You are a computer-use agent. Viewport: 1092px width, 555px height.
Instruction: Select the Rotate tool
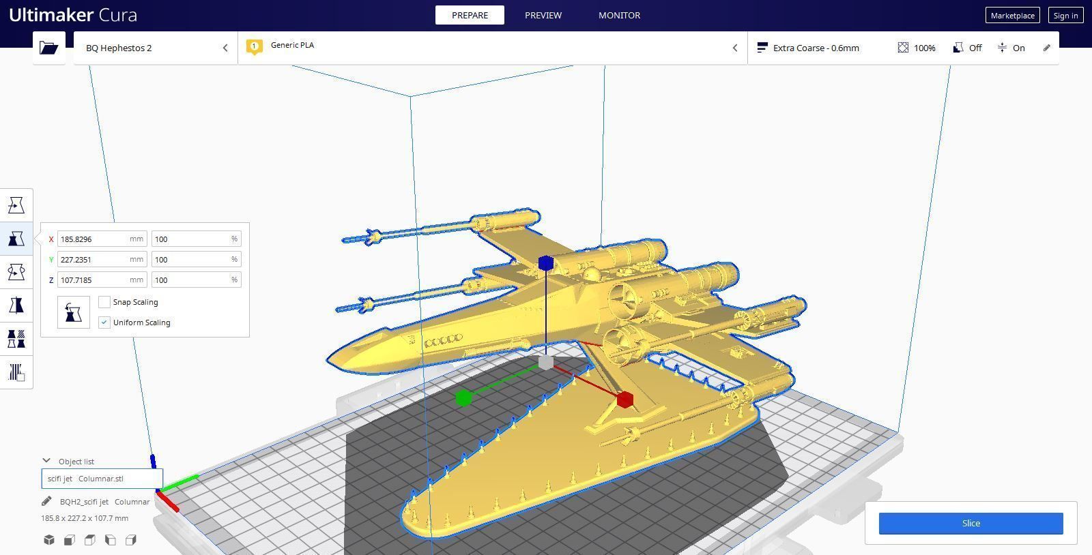[16, 272]
